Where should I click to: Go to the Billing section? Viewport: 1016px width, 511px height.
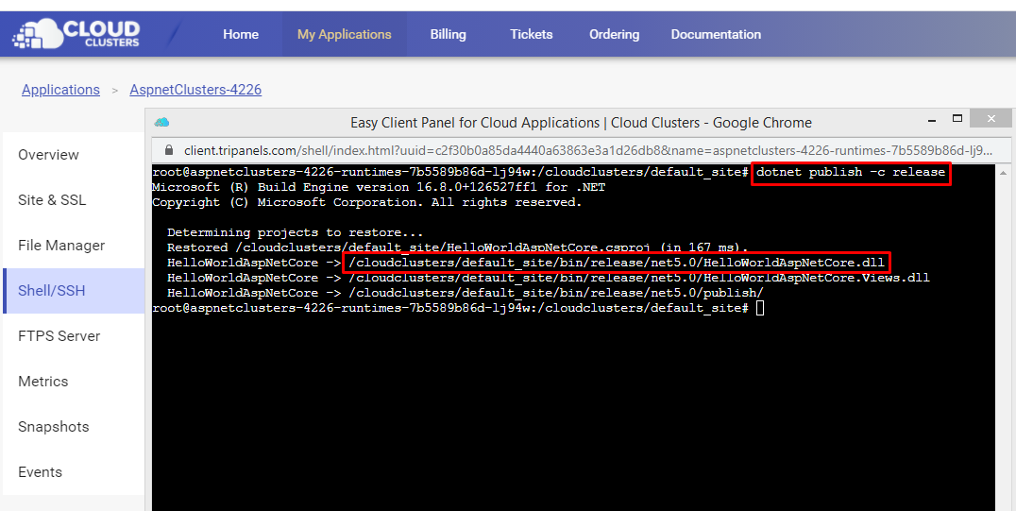tap(448, 34)
